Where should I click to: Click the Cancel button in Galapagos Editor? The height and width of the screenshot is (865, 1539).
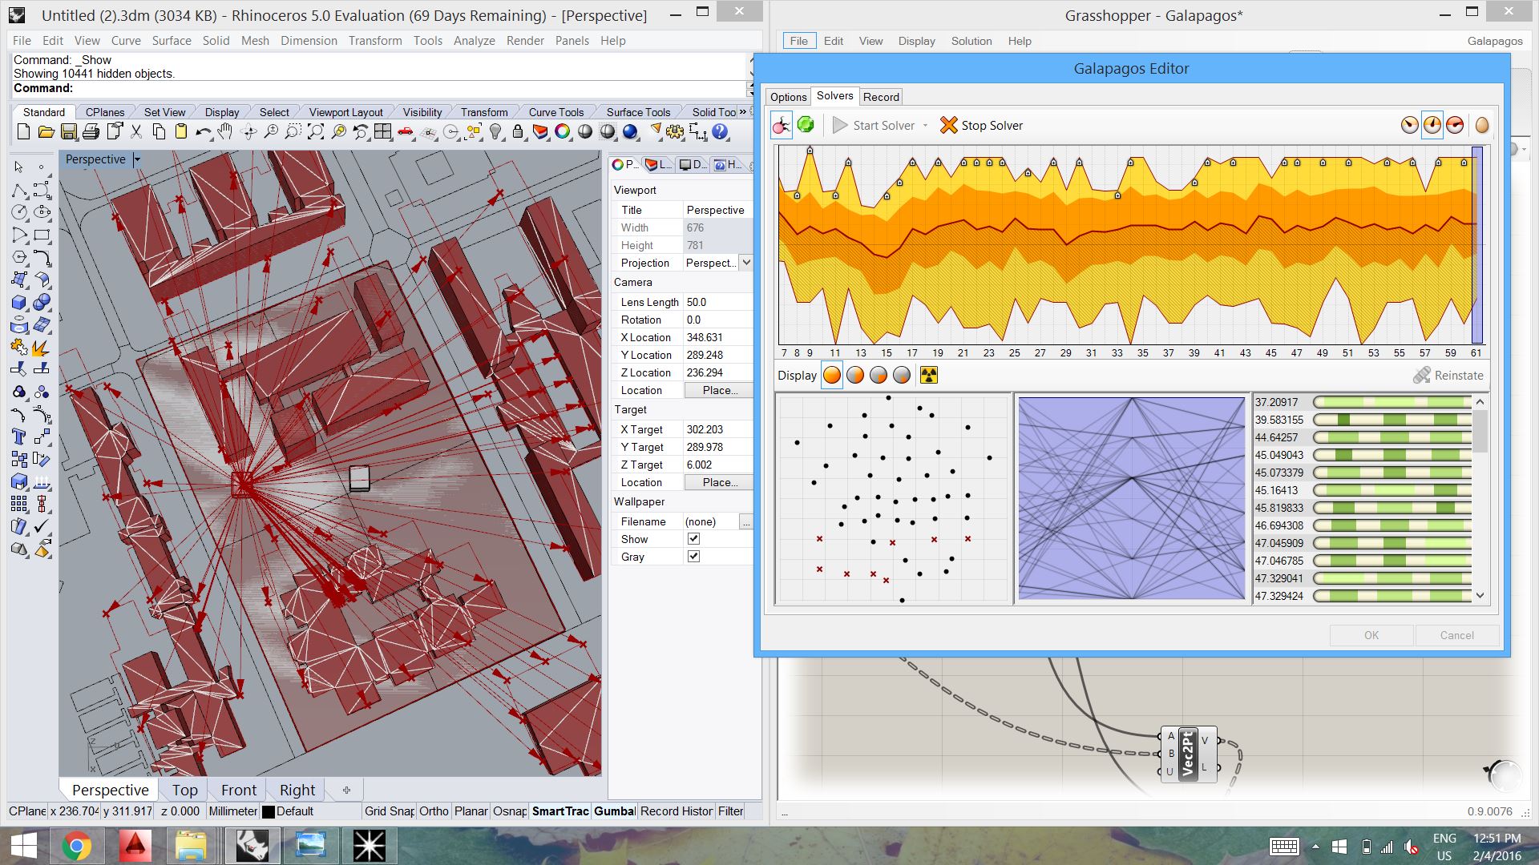pos(1456,635)
